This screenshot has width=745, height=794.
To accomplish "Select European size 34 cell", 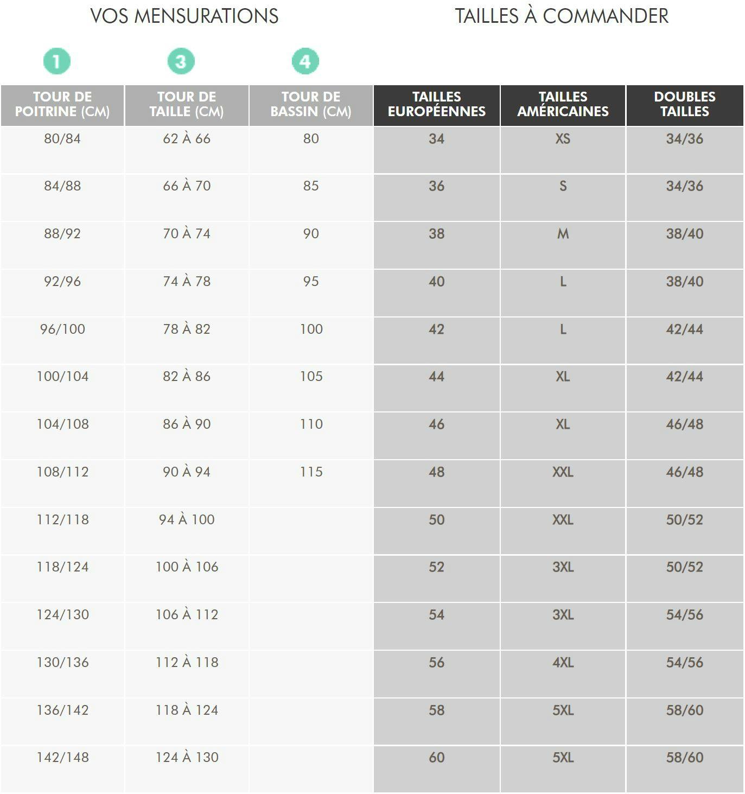I will point(436,150).
